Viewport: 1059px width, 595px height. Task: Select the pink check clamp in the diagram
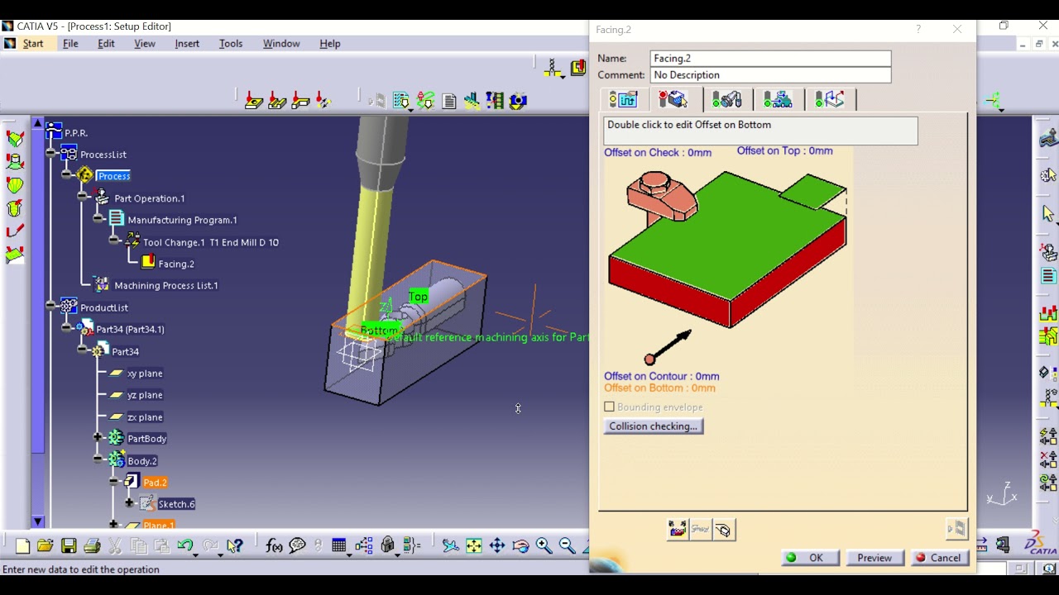(662, 197)
